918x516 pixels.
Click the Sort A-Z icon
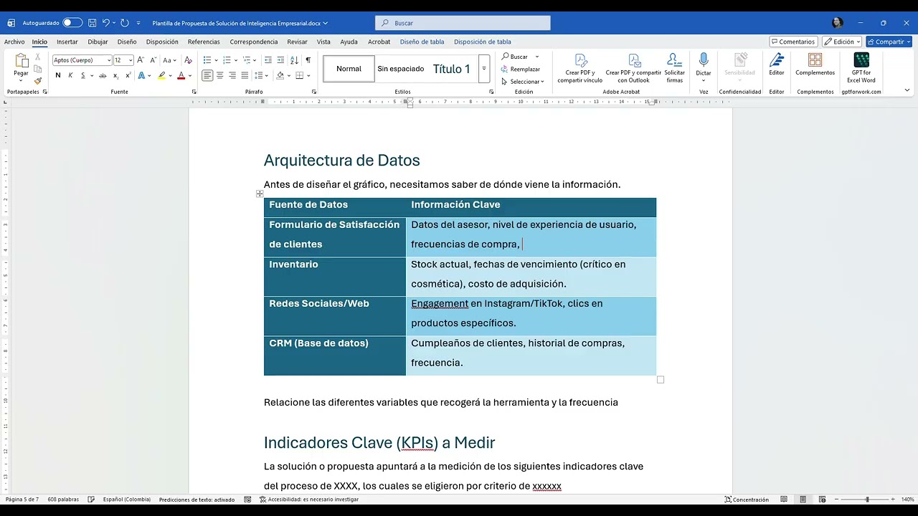pos(295,60)
